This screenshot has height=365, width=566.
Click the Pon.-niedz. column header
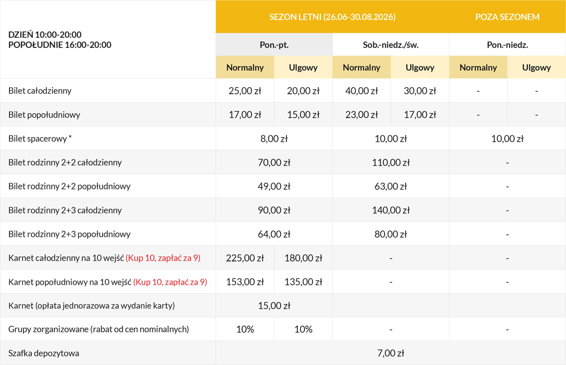coord(507,44)
